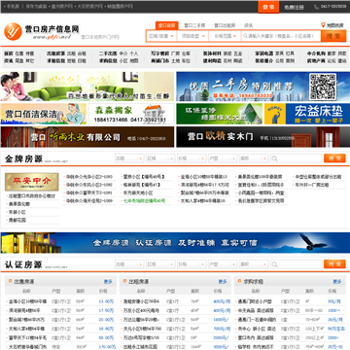Click 金海小区 first row in 出售房源
The height and width of the screenshot is (350, 350).
27,301
